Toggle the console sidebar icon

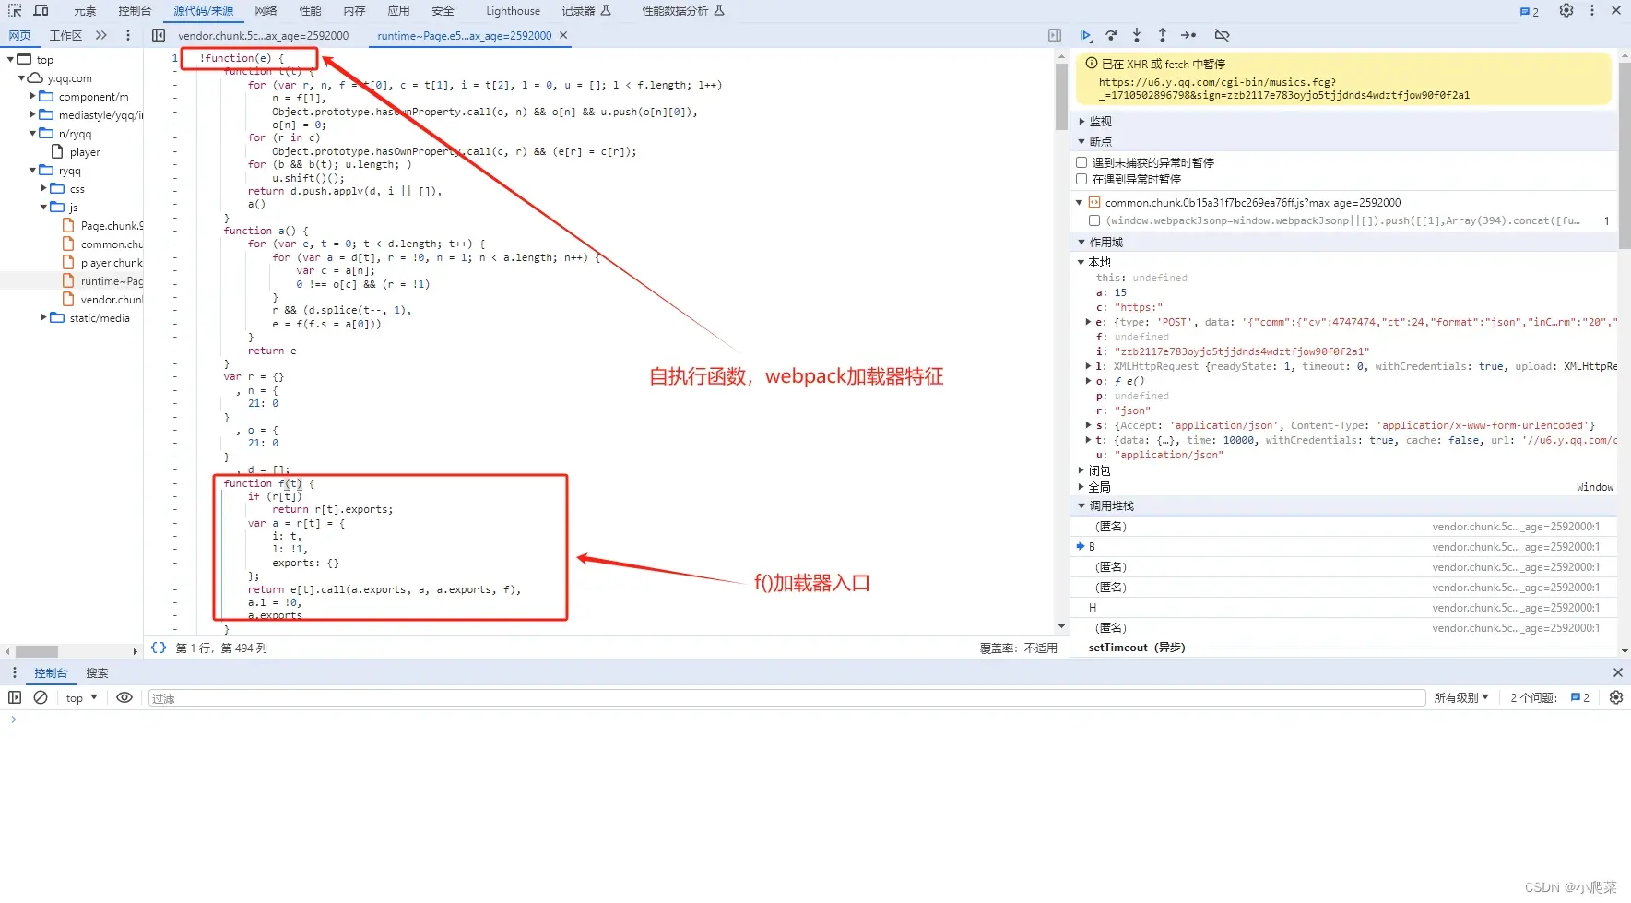click(x=15, y=697)
